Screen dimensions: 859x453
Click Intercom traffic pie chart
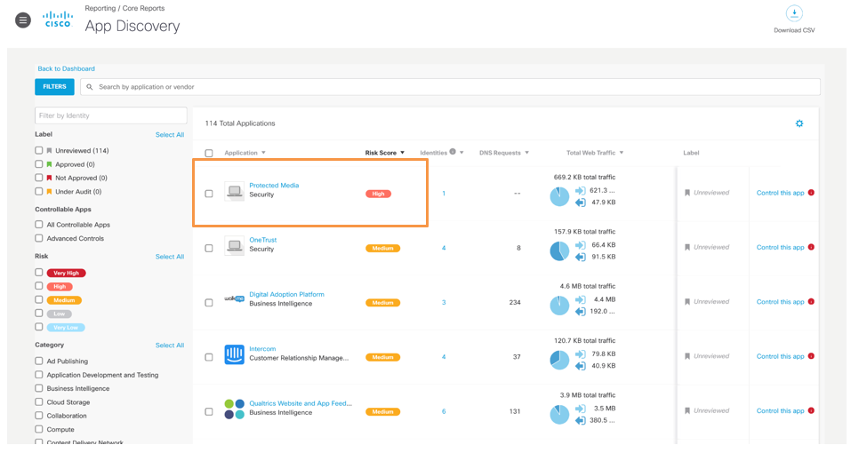click(559, 360)
